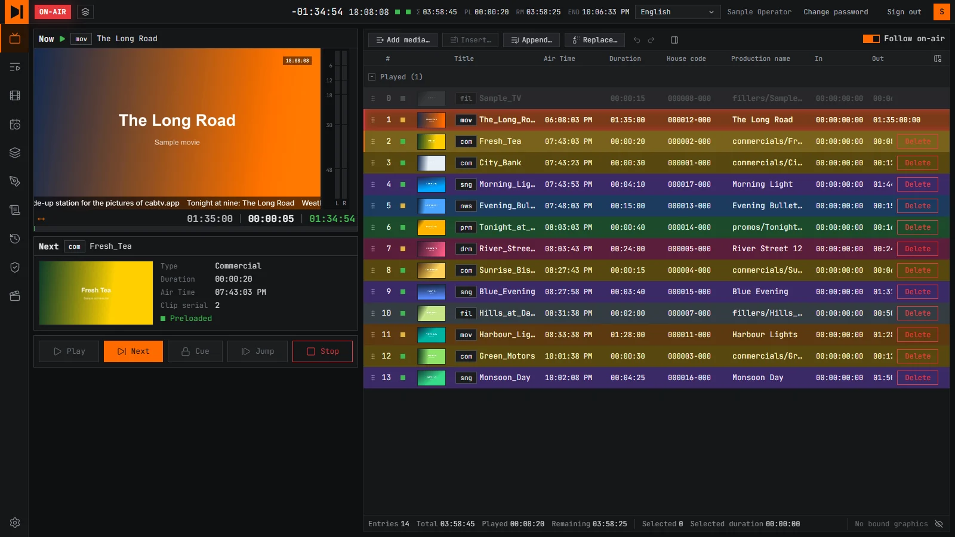Click the ON-AIR status badge
Image resolution: width=955 pixels, height=537 pixels.
click(x=53, y=12)
